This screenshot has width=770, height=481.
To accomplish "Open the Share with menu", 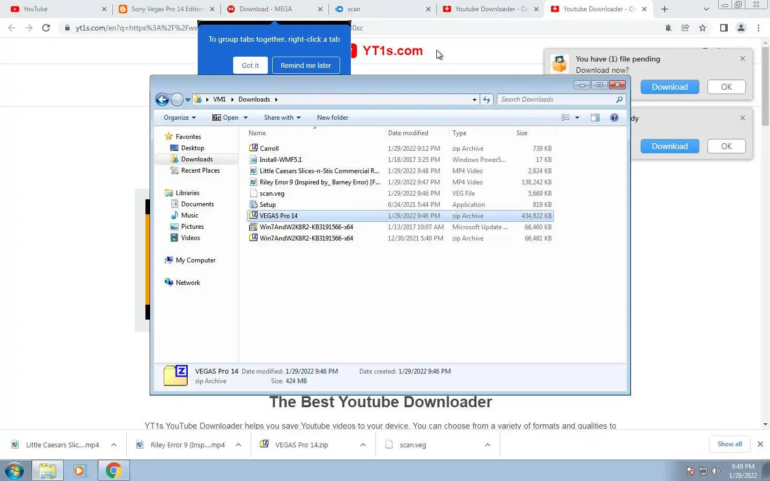I will click(x=282, y=118).
